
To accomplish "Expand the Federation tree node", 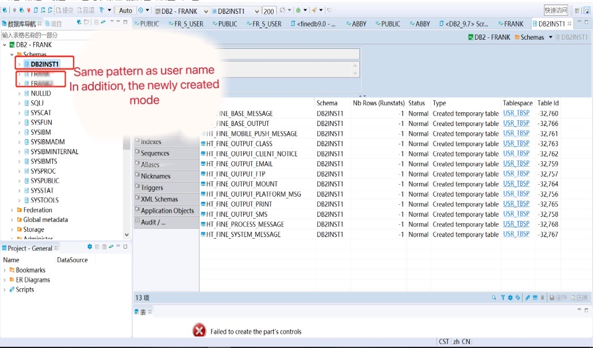I will click(12, 210).
